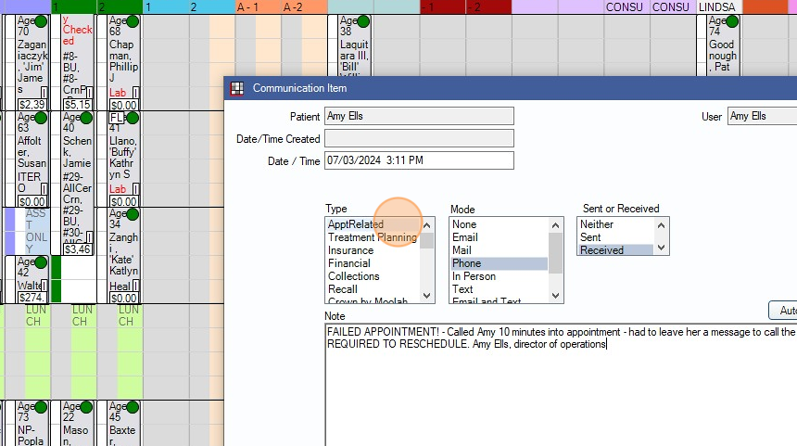Click the Date / Time input field

click(419, 160)
